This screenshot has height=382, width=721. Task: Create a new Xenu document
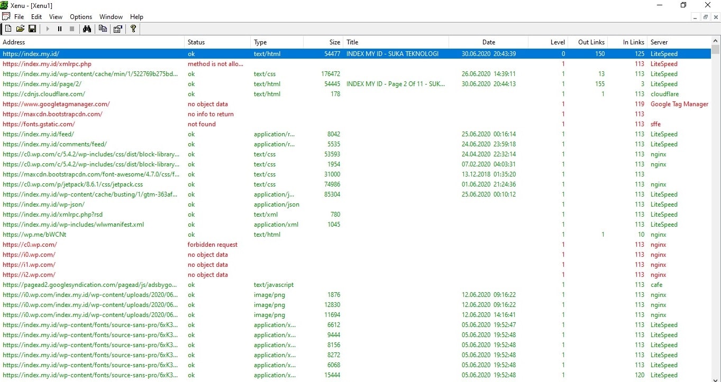(8, 29)
